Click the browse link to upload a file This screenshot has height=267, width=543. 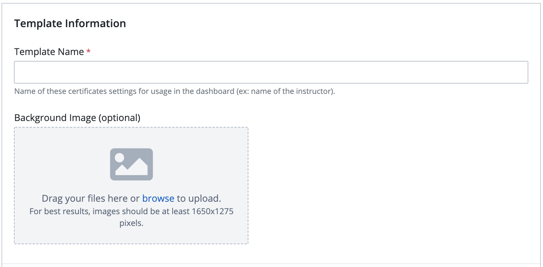pos(158,198)
